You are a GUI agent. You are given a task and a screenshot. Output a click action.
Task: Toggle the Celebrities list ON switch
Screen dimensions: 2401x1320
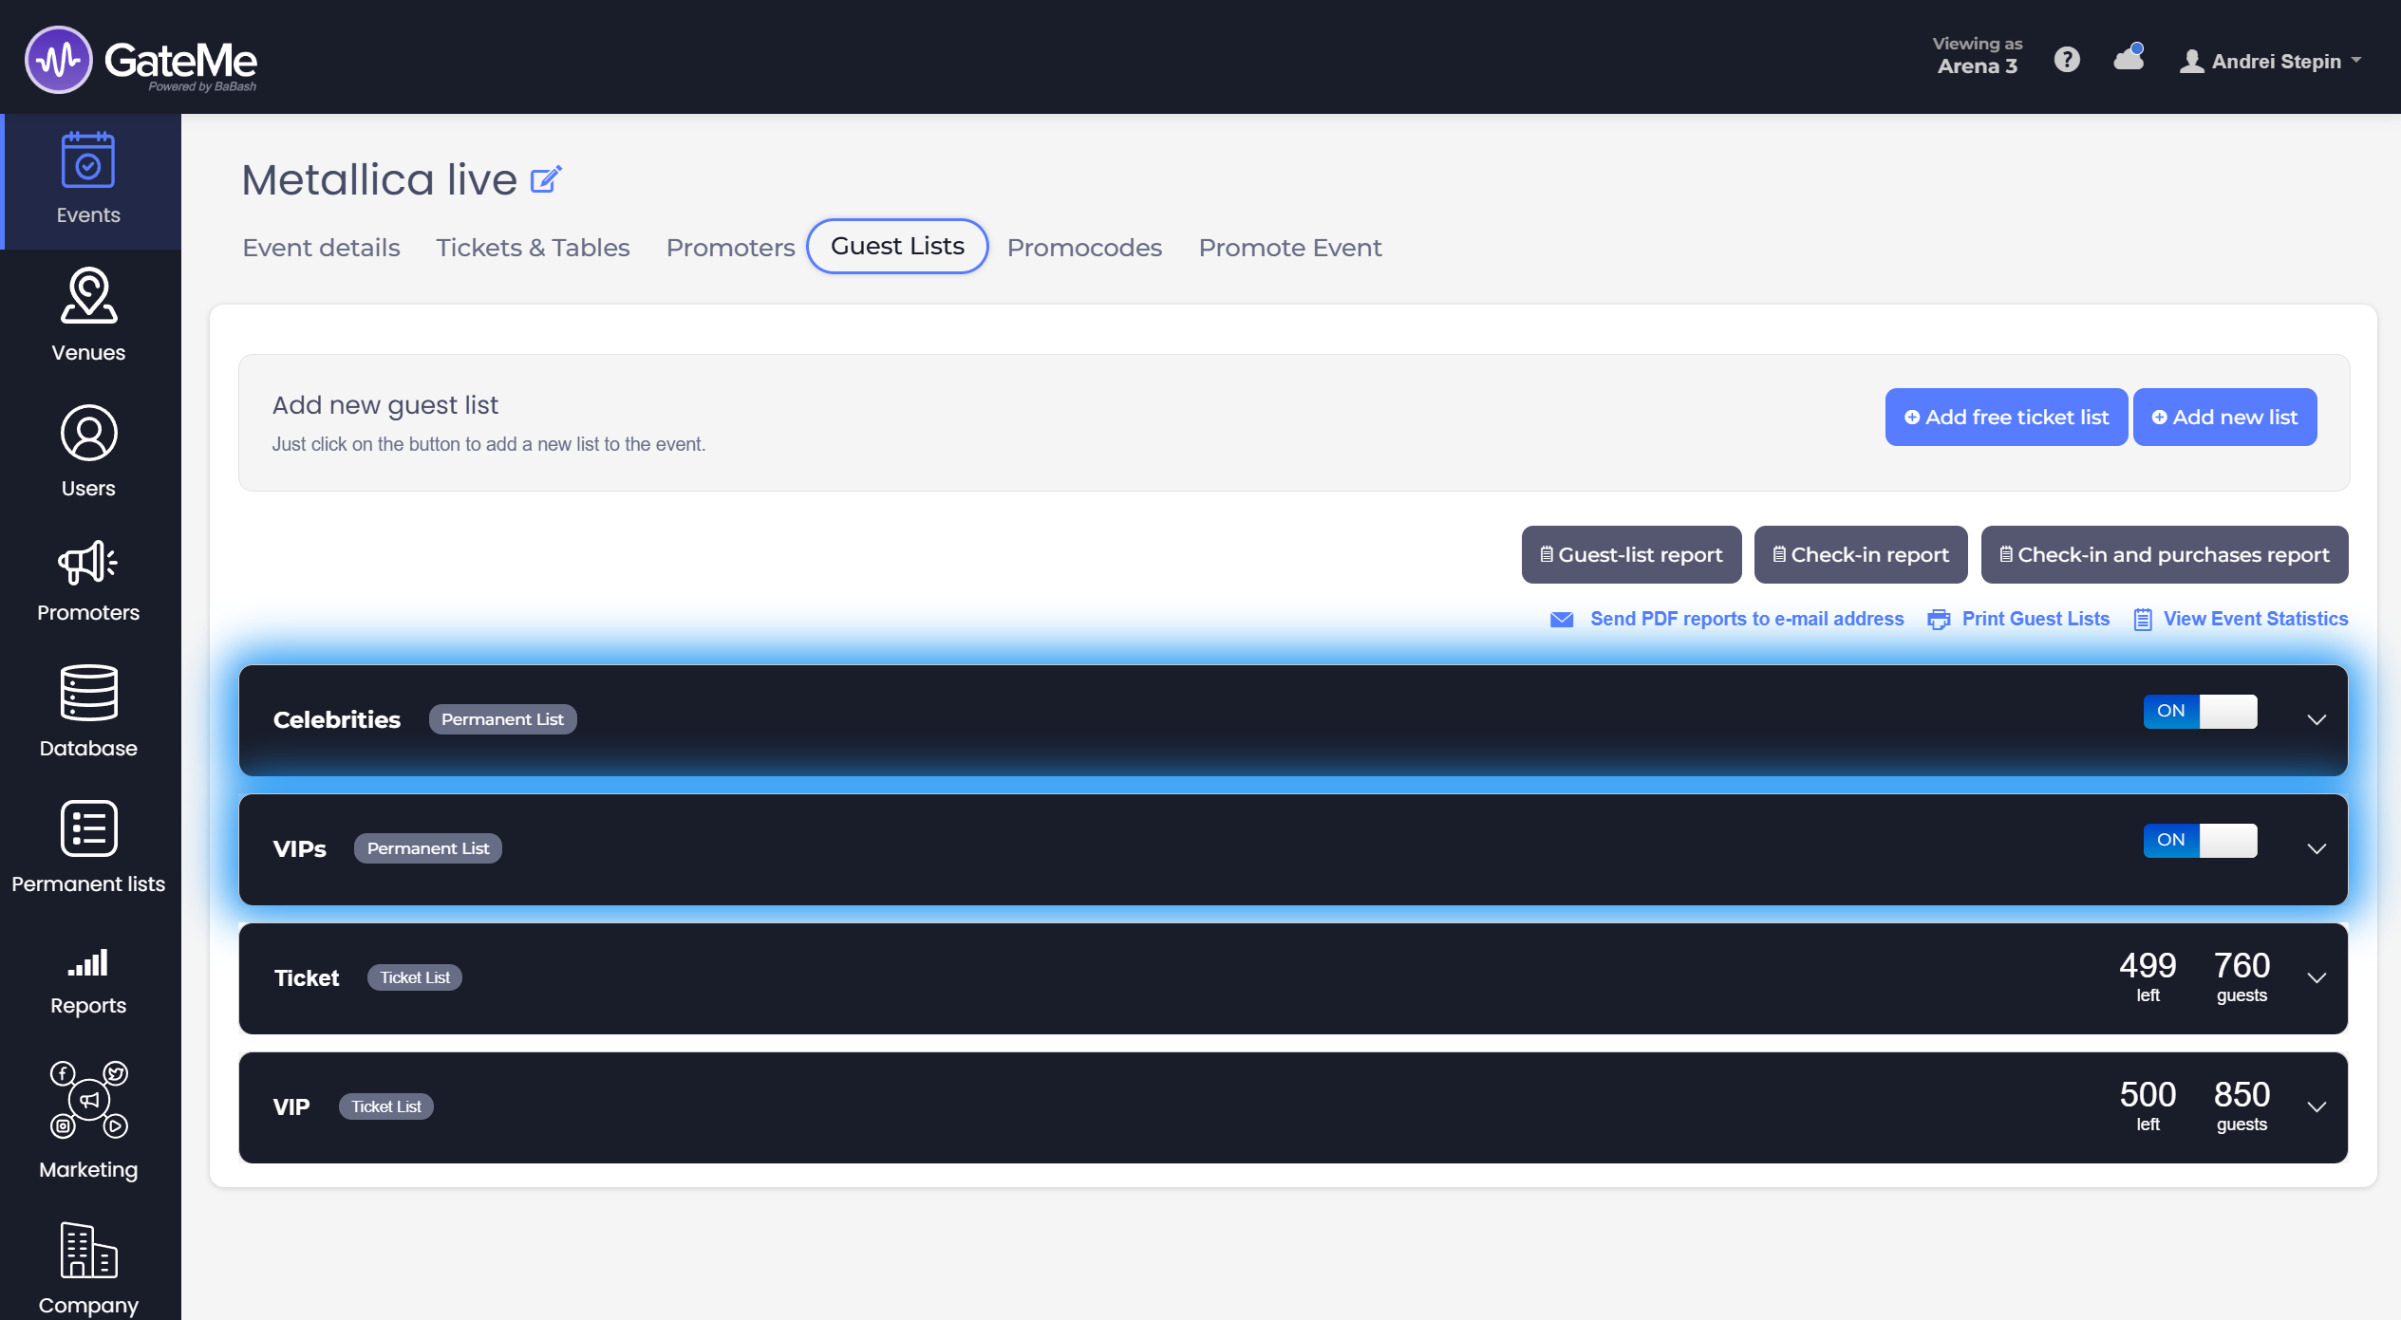coord(2200,712)
